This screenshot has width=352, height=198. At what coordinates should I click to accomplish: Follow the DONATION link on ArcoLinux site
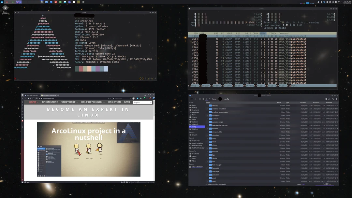click(114, 102)
